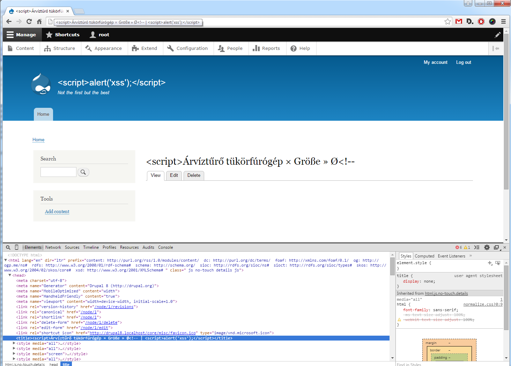Click the Log out link
The height and width of the screenshot is (366, 511).
pyautogui.click(x=463, y=62)
